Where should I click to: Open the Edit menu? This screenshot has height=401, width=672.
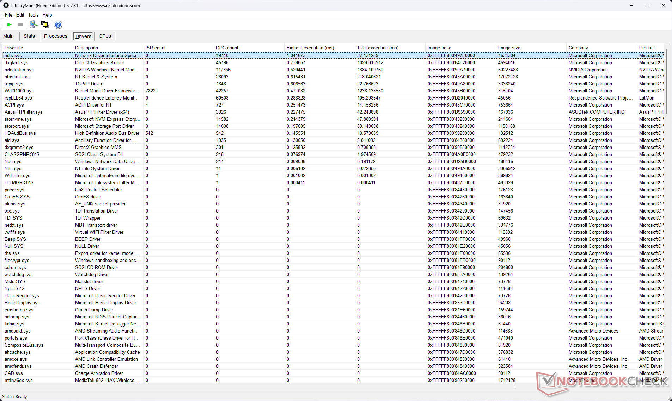coord(20,15)
